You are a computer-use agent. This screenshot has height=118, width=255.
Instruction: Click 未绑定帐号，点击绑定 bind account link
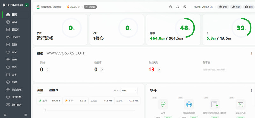click(51, 7)
